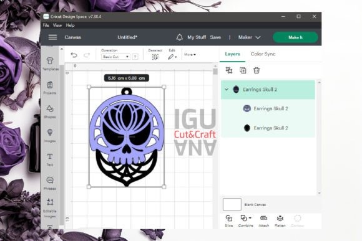Select the purple Earrings Skull 2 layer
The width and height of the screenshot is (362, 241).
[x=268, y=108]
